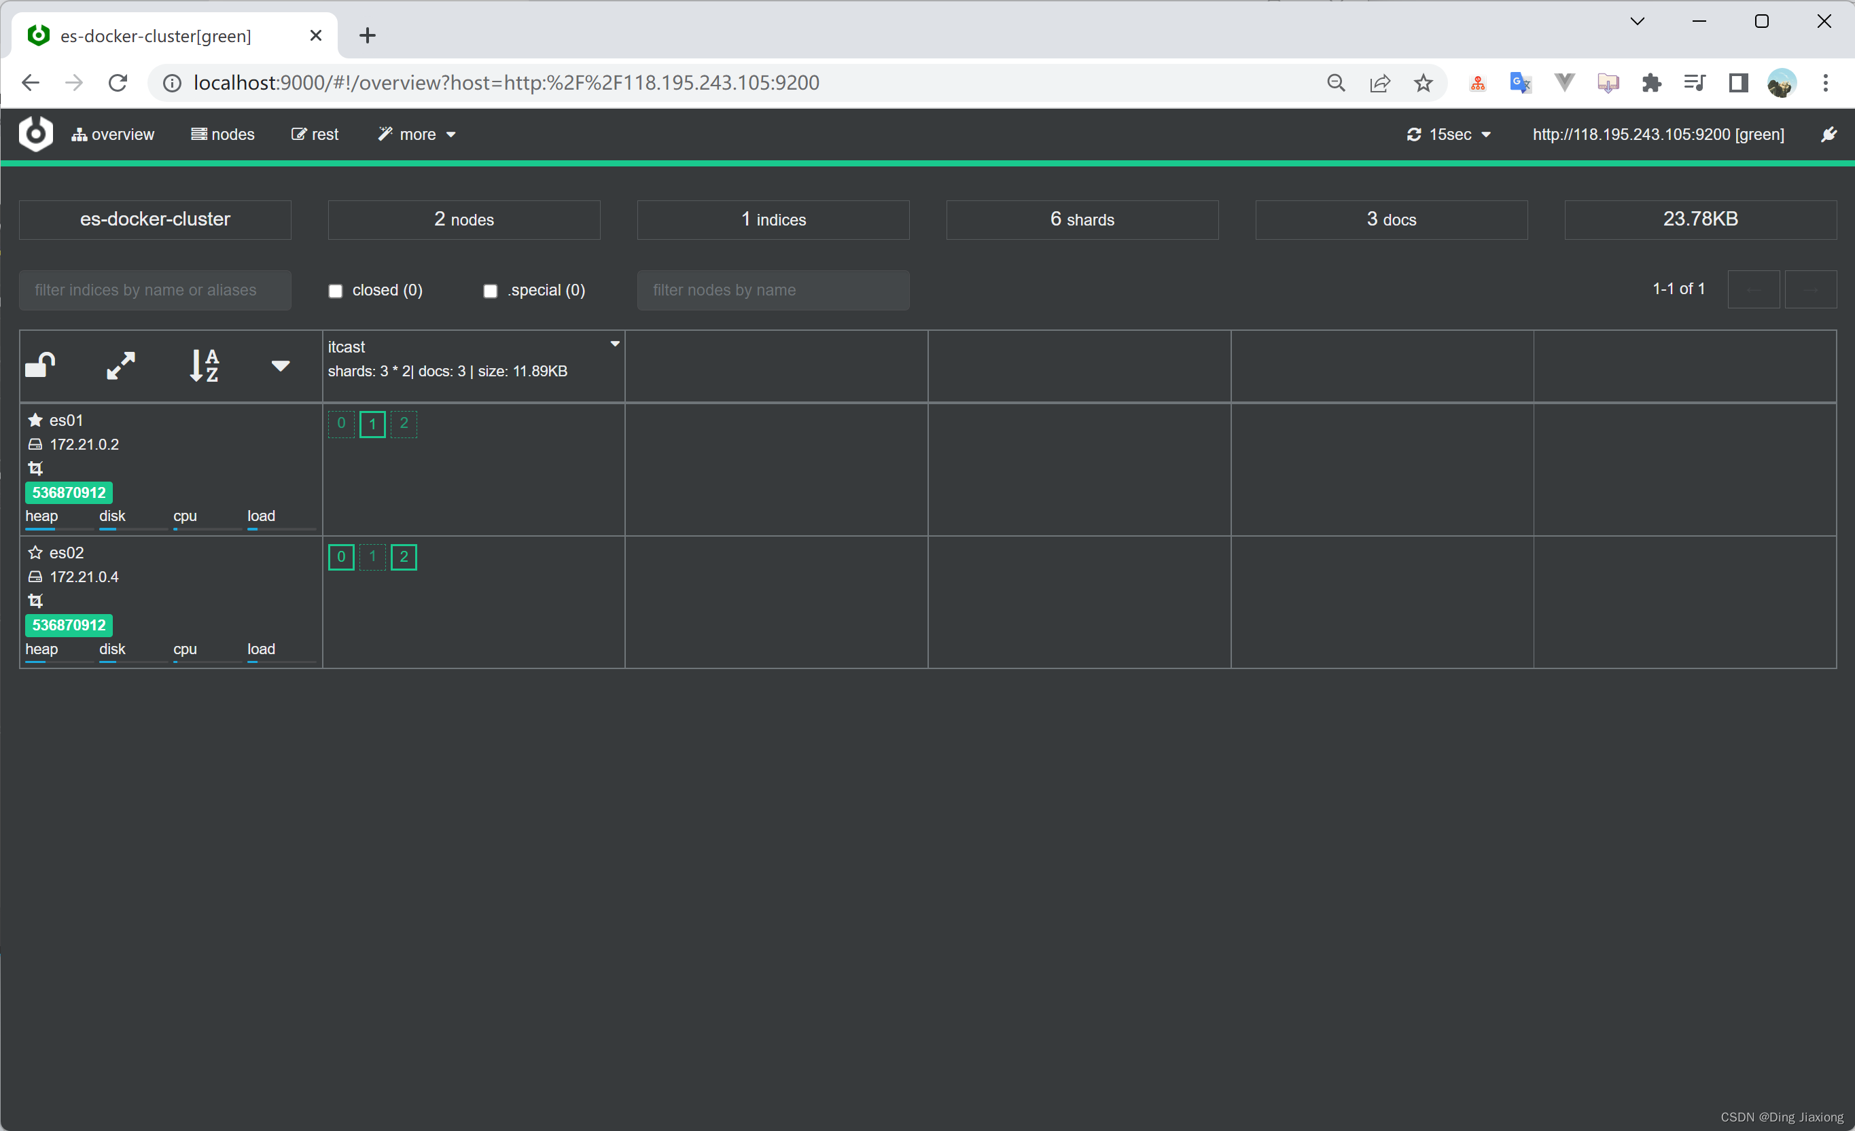1855x1131 pixels.
Task: Enable the closed (0) checkbox
Action: (x=336, y=291)
